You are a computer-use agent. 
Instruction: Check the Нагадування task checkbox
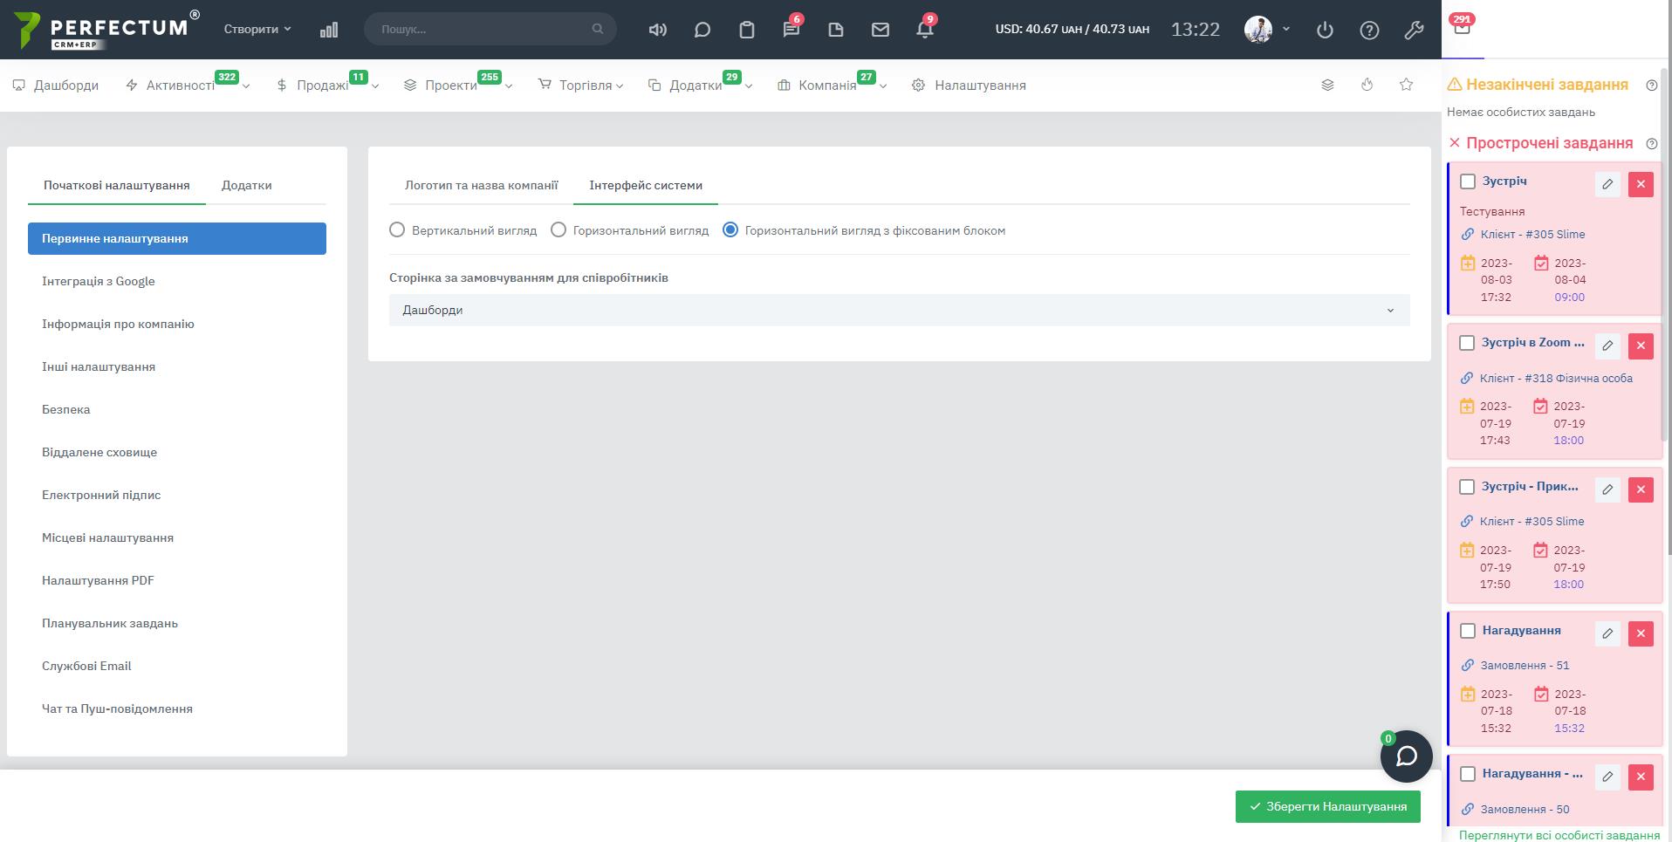point(1468,631)
